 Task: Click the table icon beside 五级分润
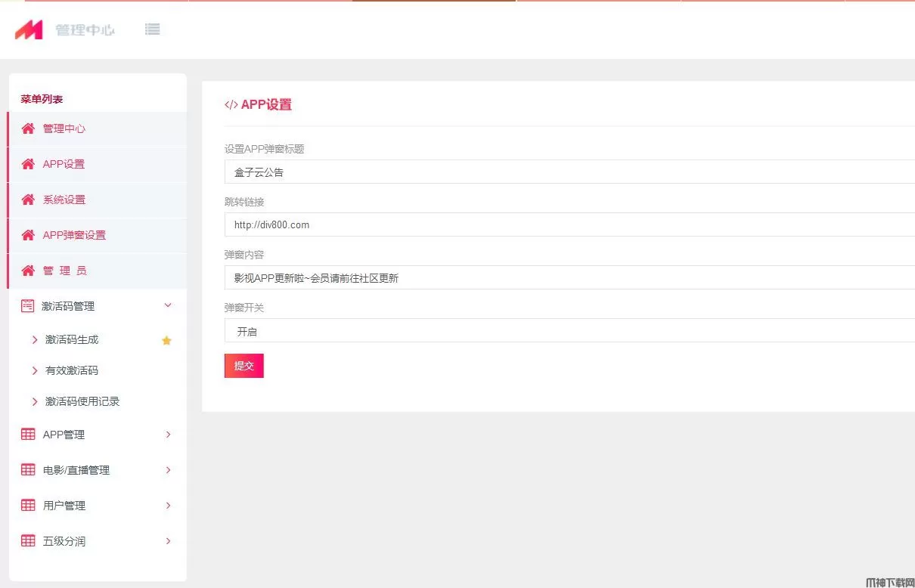tap(28, 541)
